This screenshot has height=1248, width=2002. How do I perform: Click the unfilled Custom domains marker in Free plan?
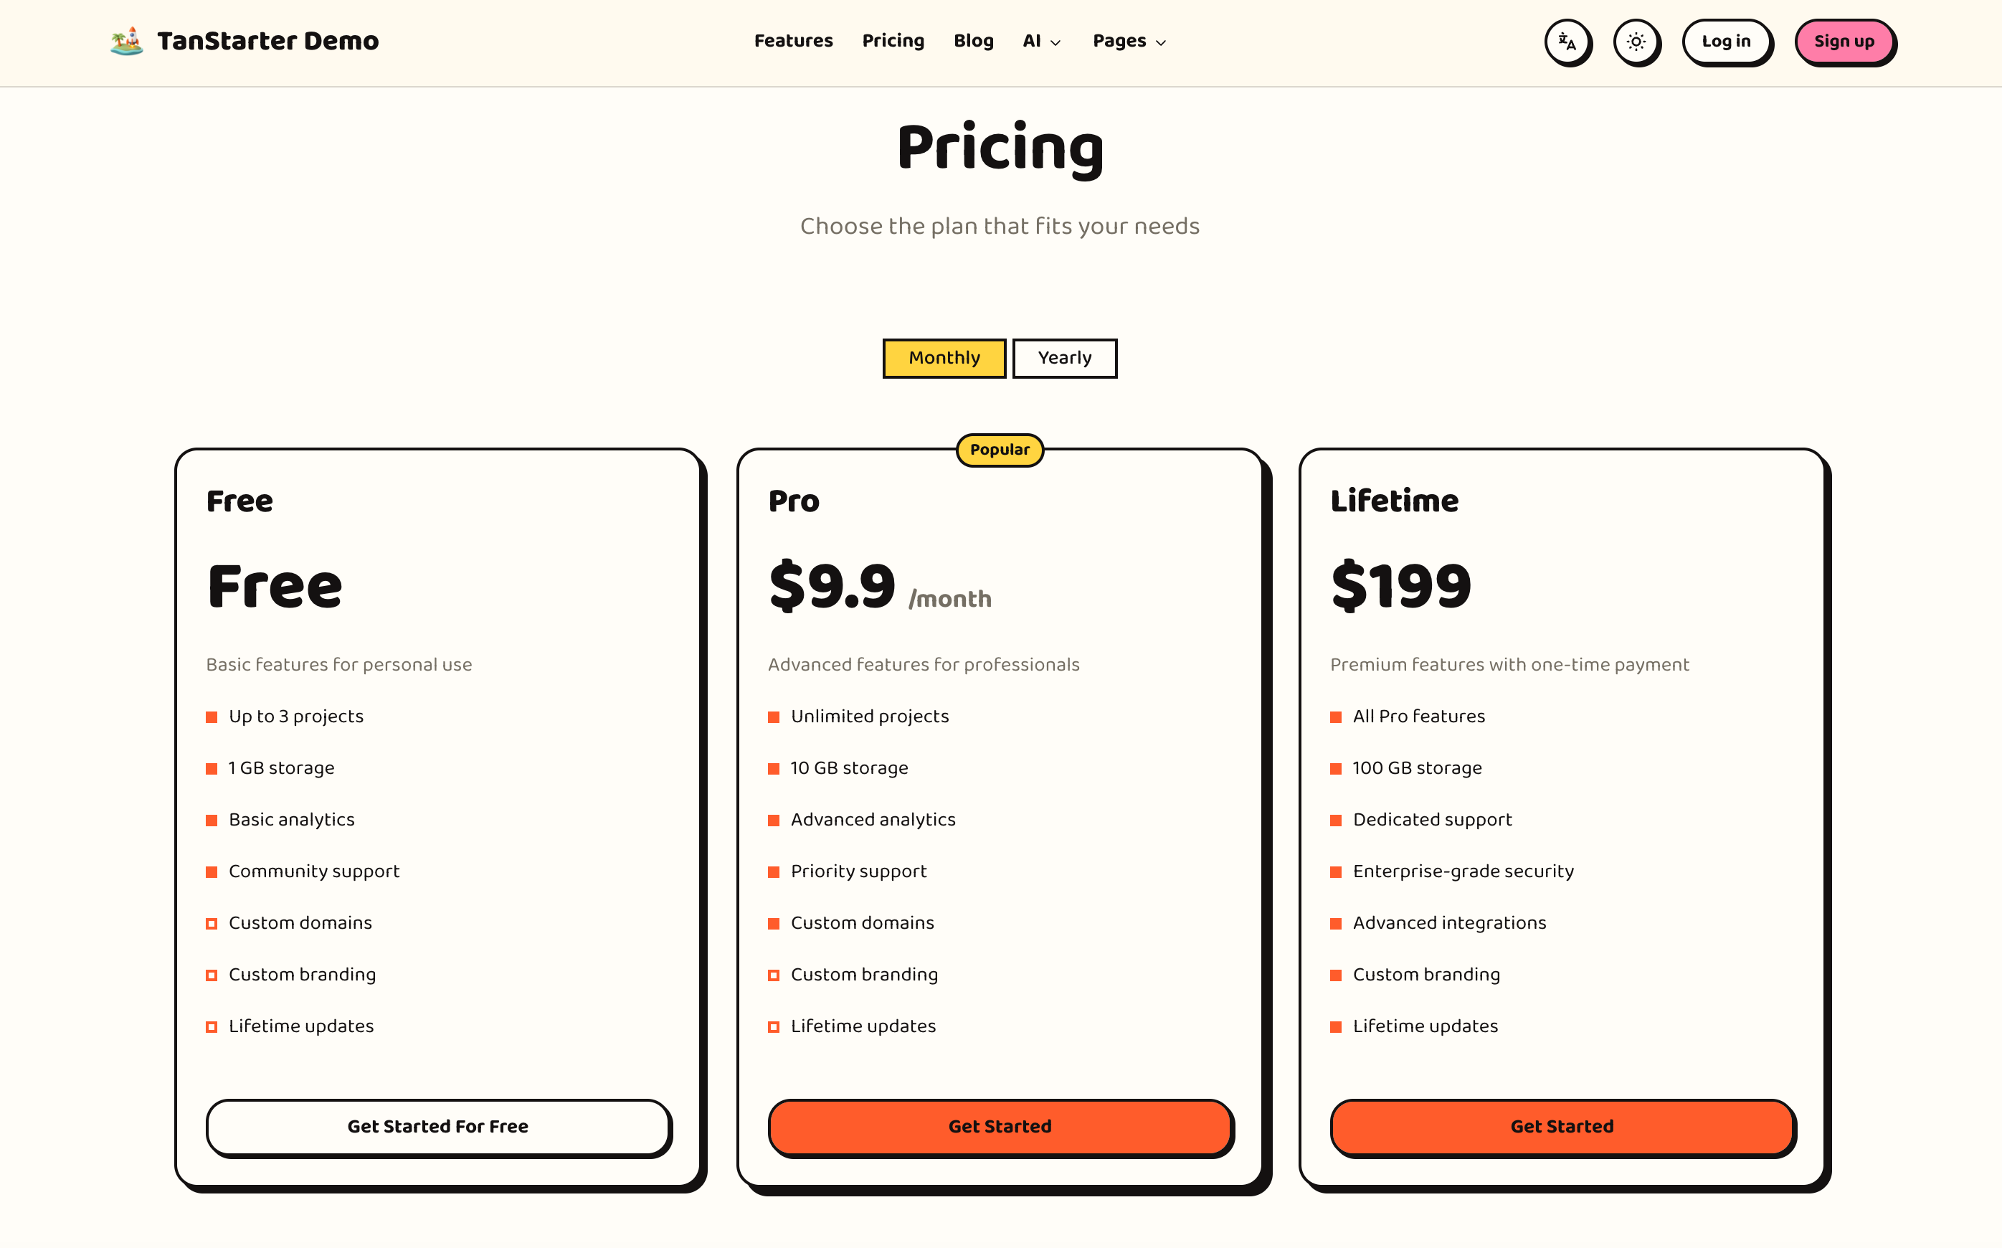(x=212, y=924)
